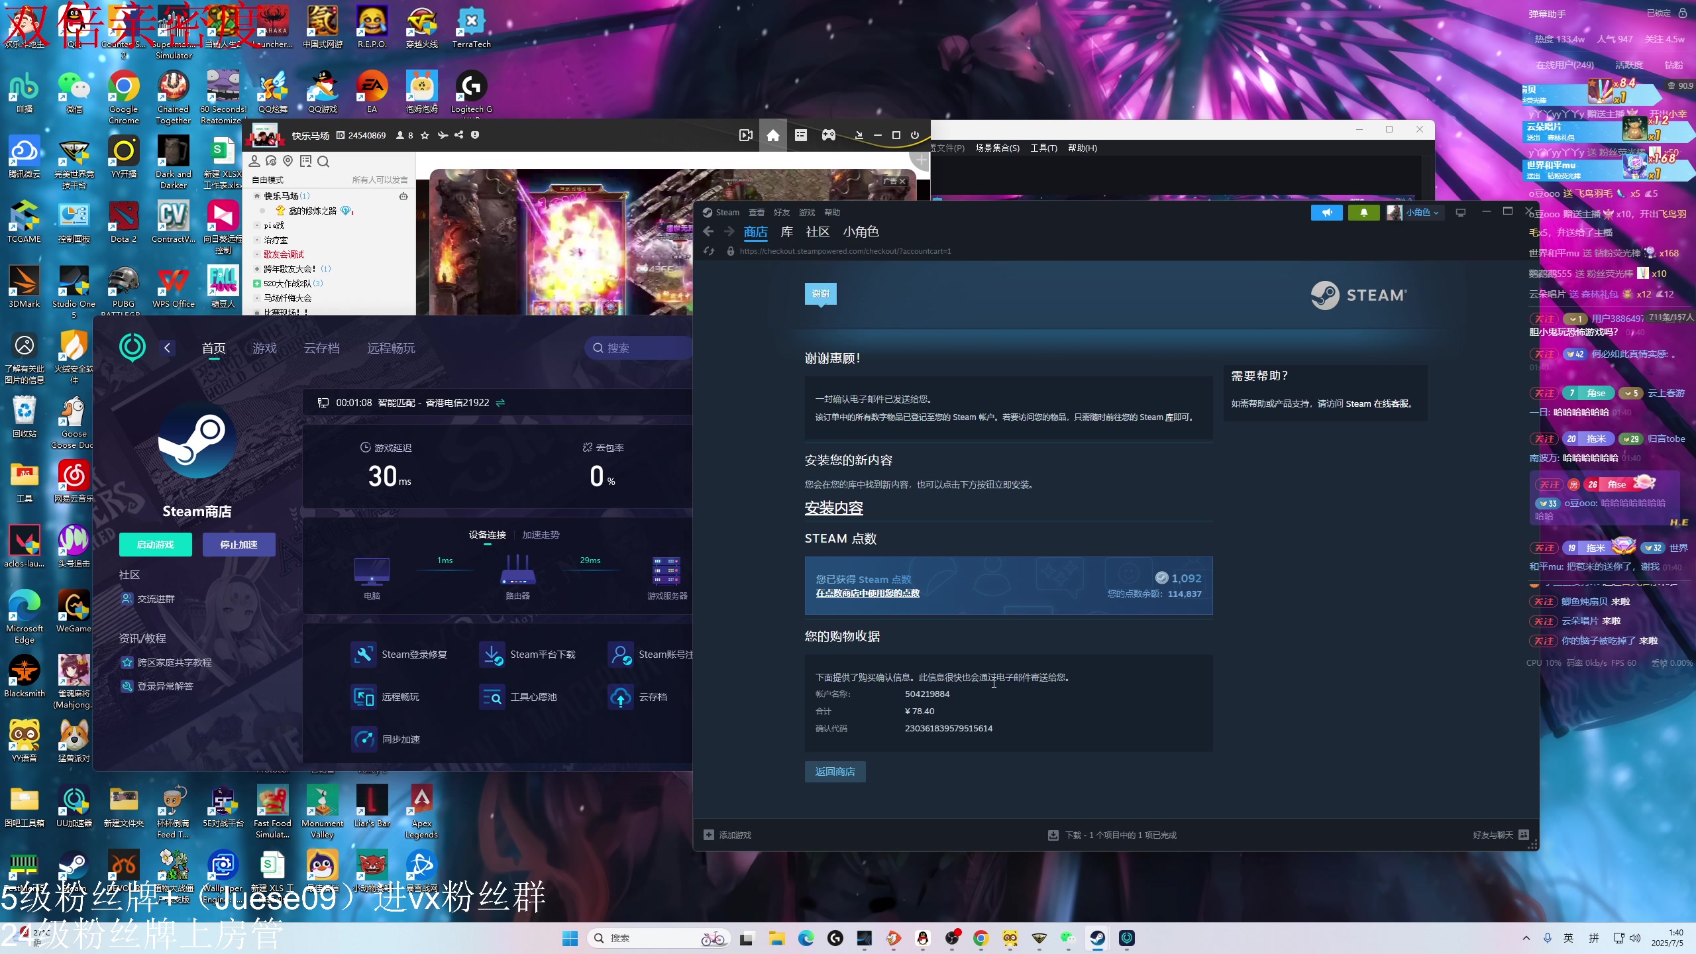Close the 广告 ad banner in YY window
The width and height of the screenshot is (1696, 954).
tap(902, 181)
